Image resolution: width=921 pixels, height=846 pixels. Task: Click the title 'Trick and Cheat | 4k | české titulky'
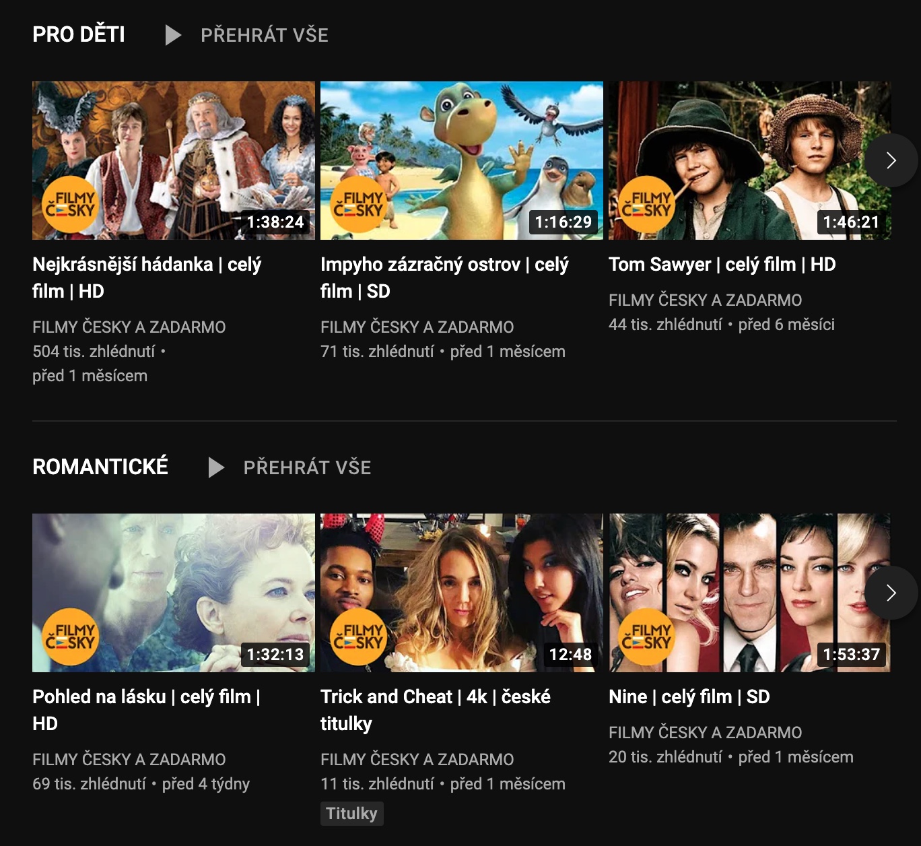[436, 710]
